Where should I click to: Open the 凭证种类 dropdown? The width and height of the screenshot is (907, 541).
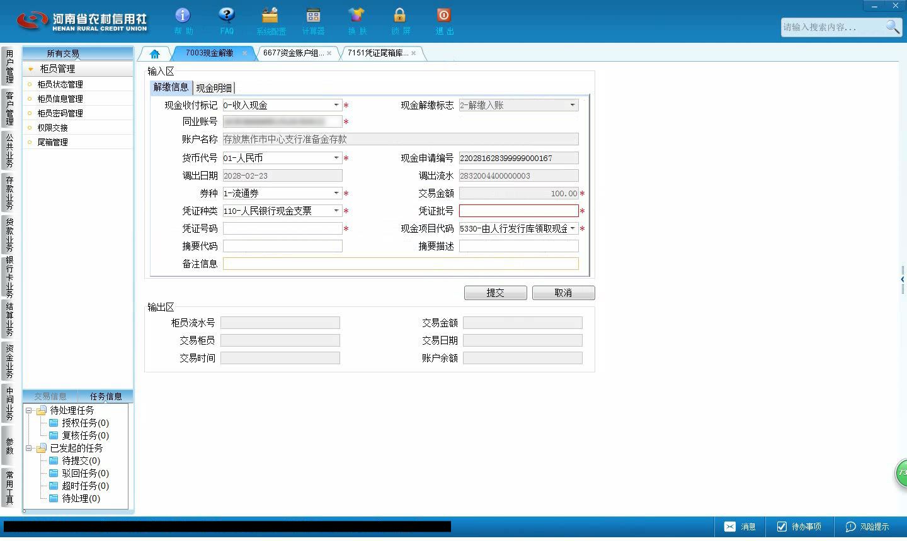coord(336,211)
